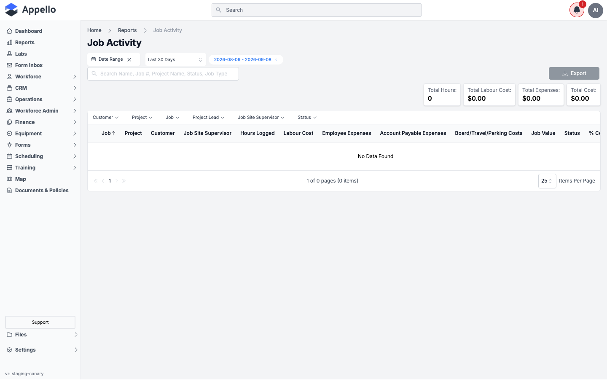
Task: Click the Appello logo
Action: point(30,10)
